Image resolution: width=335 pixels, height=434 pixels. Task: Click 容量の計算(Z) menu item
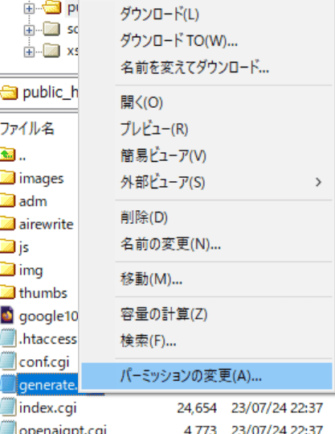[x=164, y=314]
